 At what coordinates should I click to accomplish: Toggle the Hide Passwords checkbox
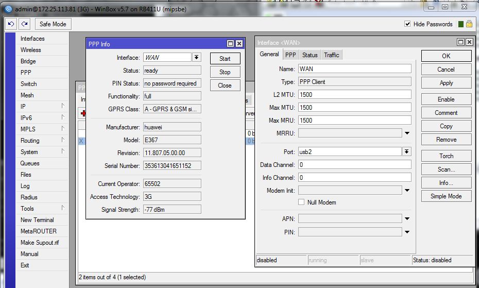(x=407, y=24)
